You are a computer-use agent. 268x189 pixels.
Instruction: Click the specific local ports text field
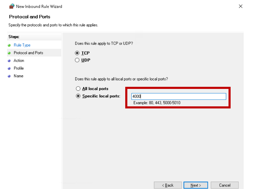178,96
